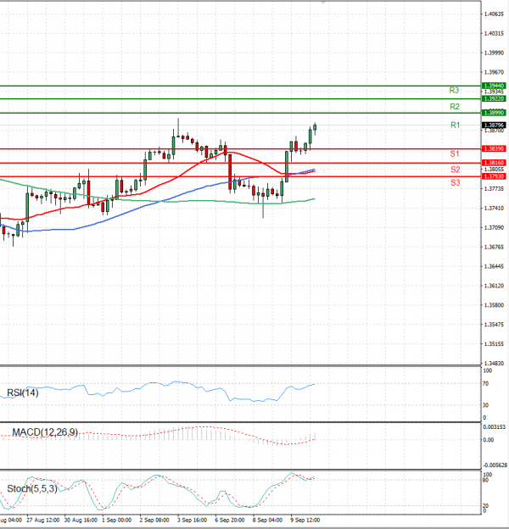This screenshot has height=529, width=509.
Task: Click the 9 Sep 12:00 time label
Action: click(305, 520)
